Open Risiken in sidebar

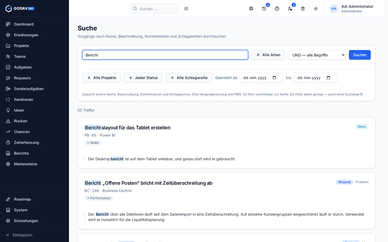click(x=34, y=121)
